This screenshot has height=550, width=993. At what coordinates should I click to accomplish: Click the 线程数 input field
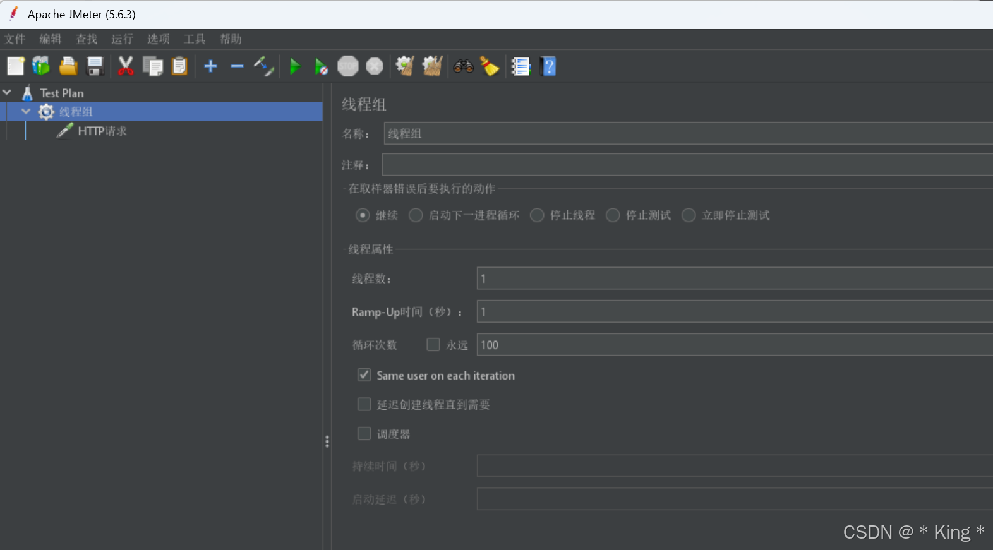735,278
